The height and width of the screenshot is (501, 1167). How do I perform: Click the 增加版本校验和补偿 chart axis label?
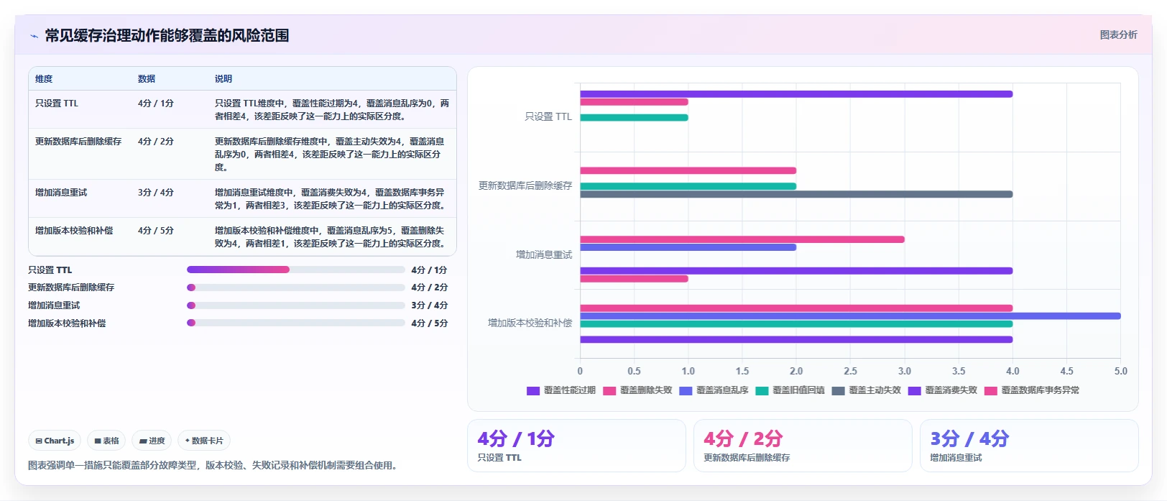[530, 323]
